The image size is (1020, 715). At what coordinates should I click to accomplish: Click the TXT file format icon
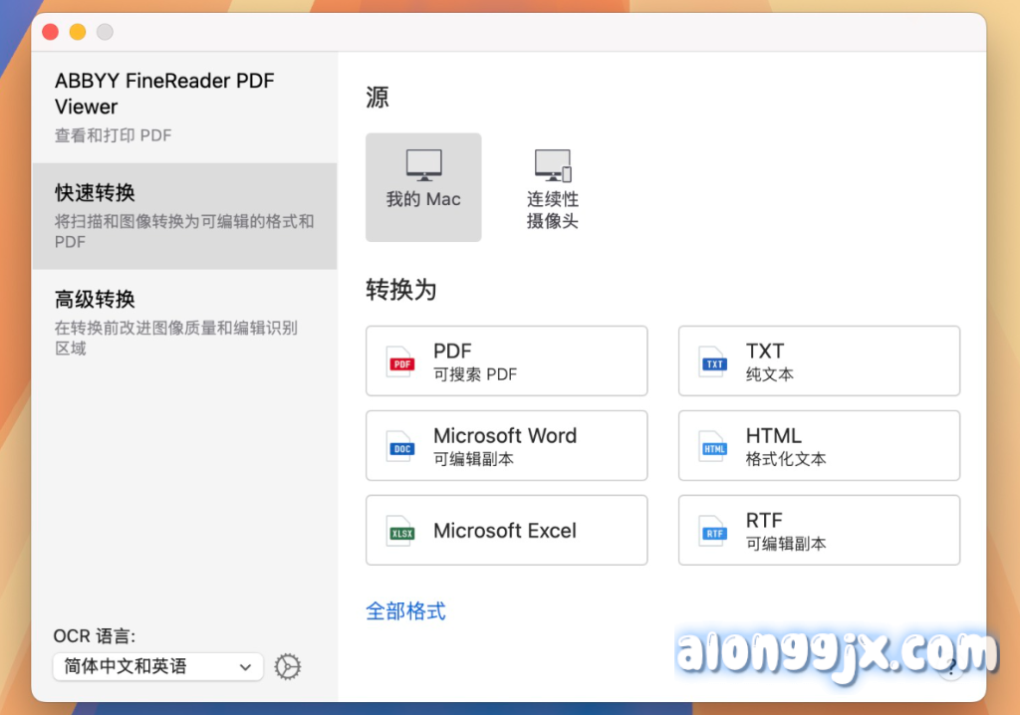click(714, 362)
